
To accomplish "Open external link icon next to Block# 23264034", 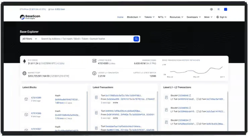I will pyautogui.click(x=190, y=120).
